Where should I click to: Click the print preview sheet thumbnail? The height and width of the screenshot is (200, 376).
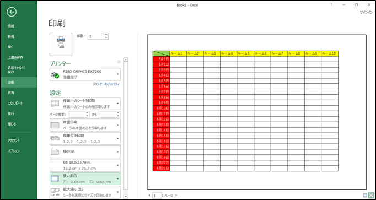[256, 112]
